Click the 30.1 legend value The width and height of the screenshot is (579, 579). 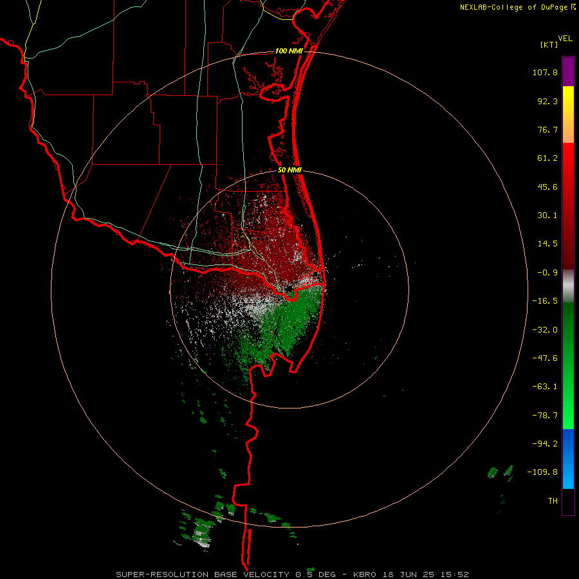pos(547,216)
